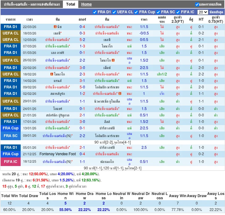Uncheck the UEFA CL filter checkbox
225x215 pixels.
tap(114, 12)
